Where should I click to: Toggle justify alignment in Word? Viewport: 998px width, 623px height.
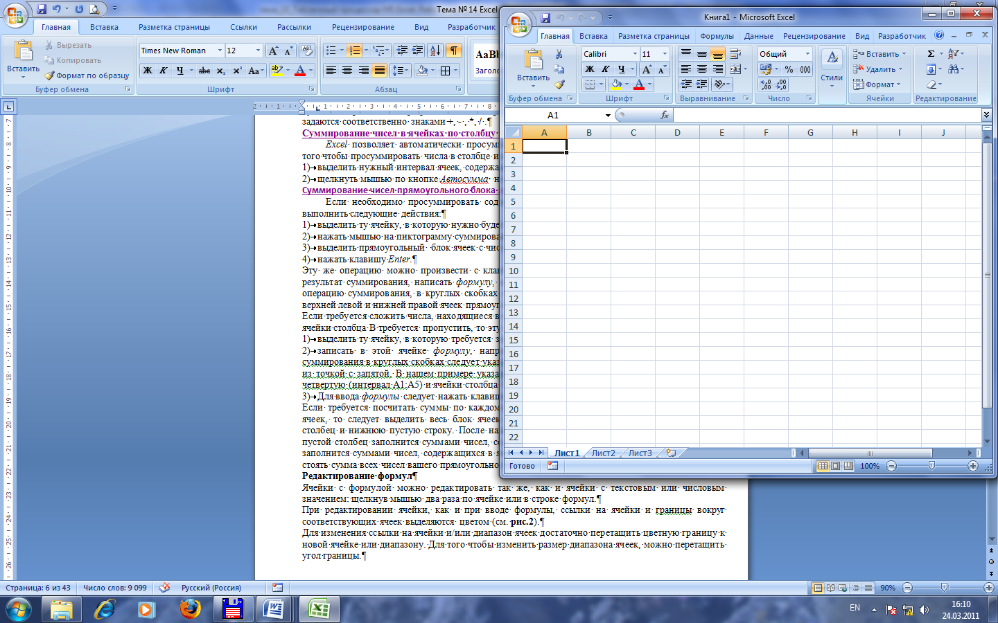(x=379, y=71)
